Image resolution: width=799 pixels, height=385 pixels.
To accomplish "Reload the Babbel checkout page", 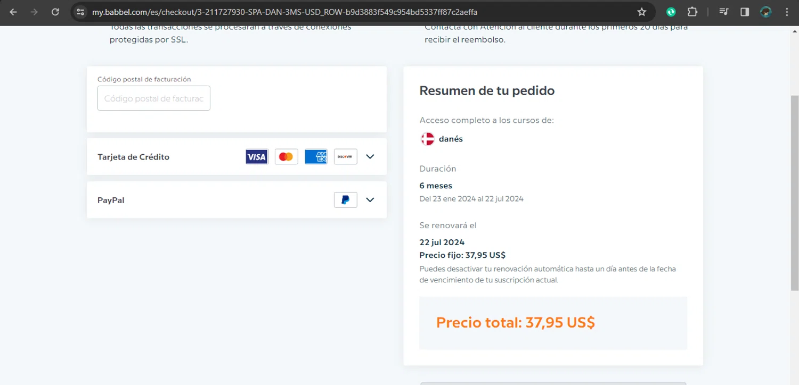I will (55, 12).
